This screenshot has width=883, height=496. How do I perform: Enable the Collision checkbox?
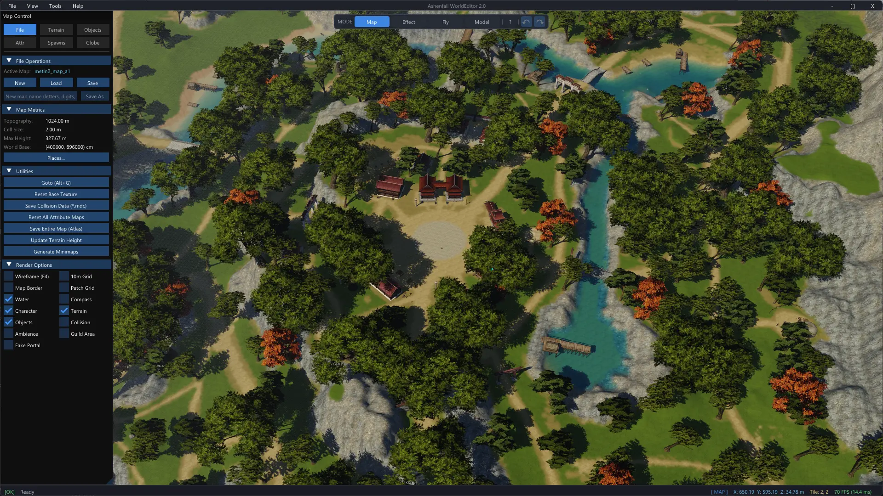click(x=64, y=322)
